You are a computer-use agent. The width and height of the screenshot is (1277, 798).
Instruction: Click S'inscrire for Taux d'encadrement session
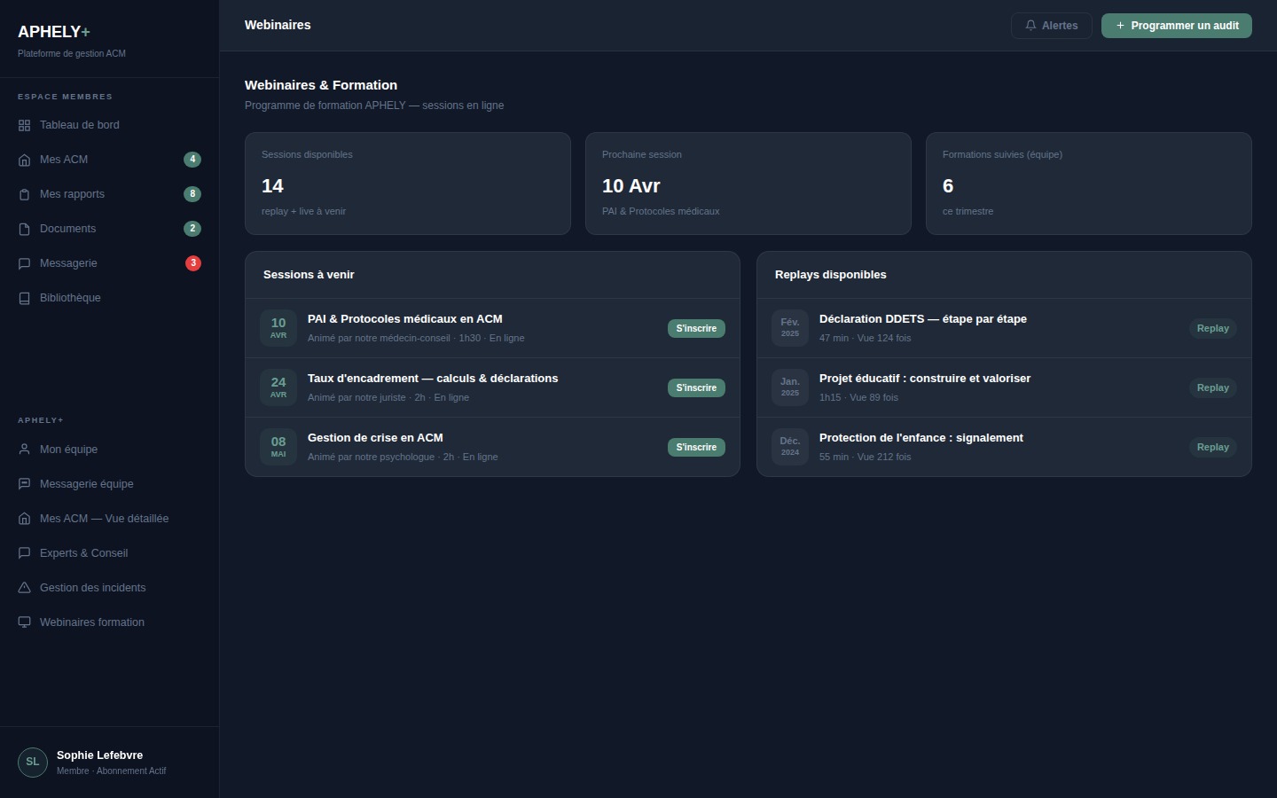[x=696, y=387]
